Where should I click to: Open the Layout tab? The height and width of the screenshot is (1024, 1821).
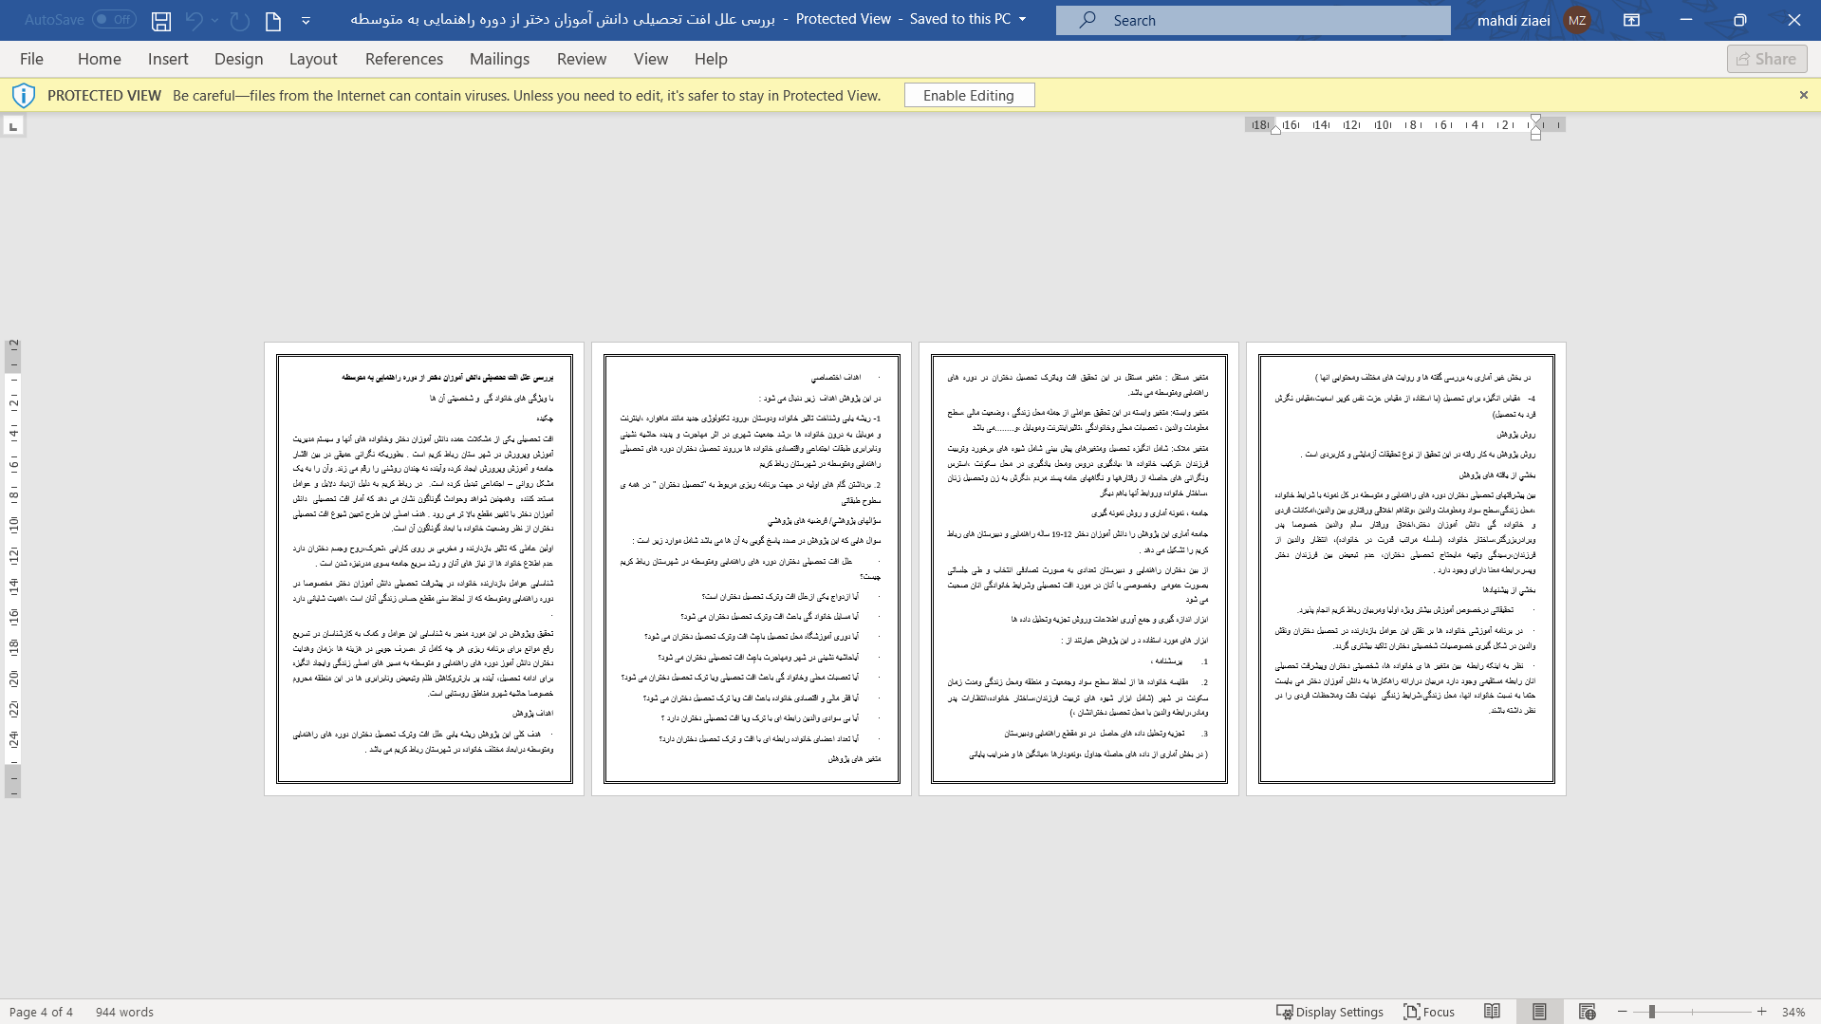coord(313,59)
